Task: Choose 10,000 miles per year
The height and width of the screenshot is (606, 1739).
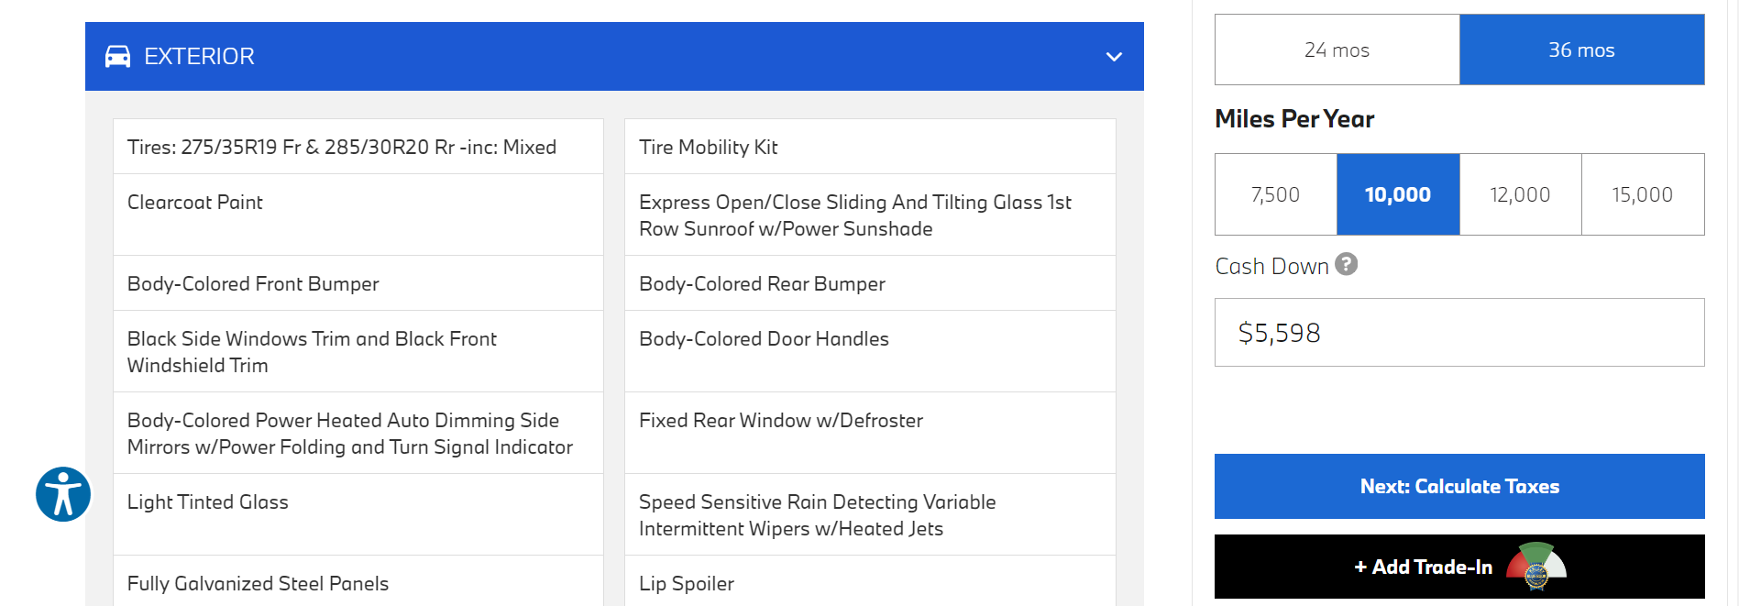Action: pos(1397,194)
